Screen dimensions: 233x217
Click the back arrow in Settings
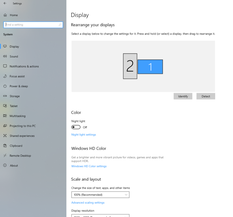(5, 3)
